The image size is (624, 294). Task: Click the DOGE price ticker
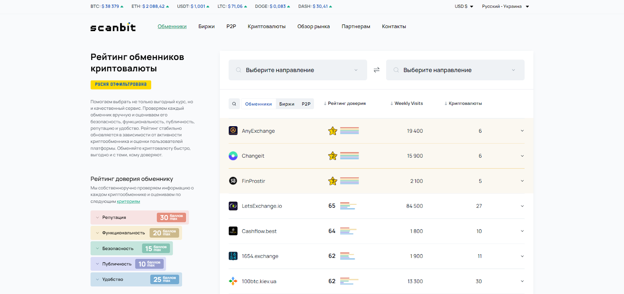[273, 7]
